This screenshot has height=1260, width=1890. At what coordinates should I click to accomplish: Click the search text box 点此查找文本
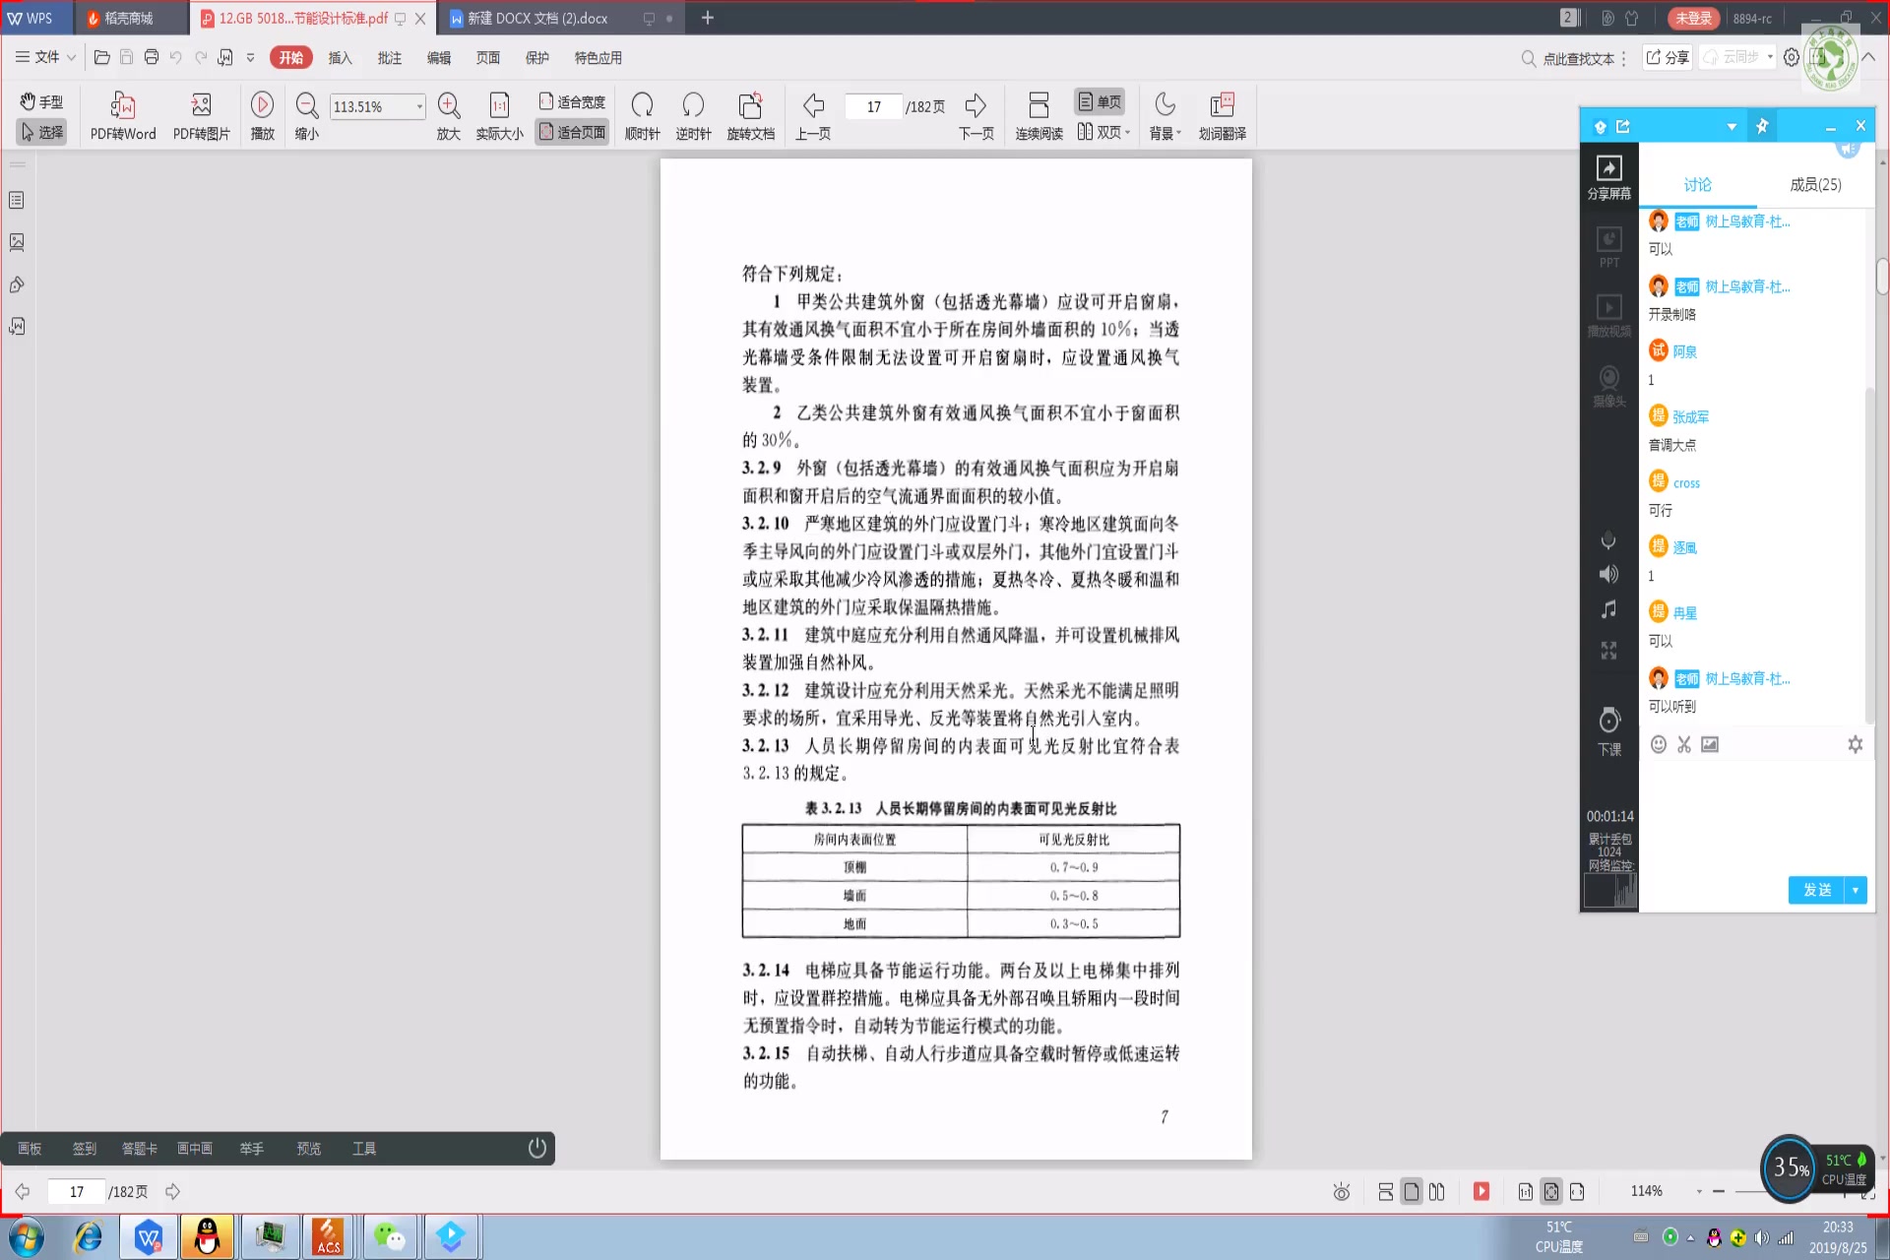[1579, 58]
